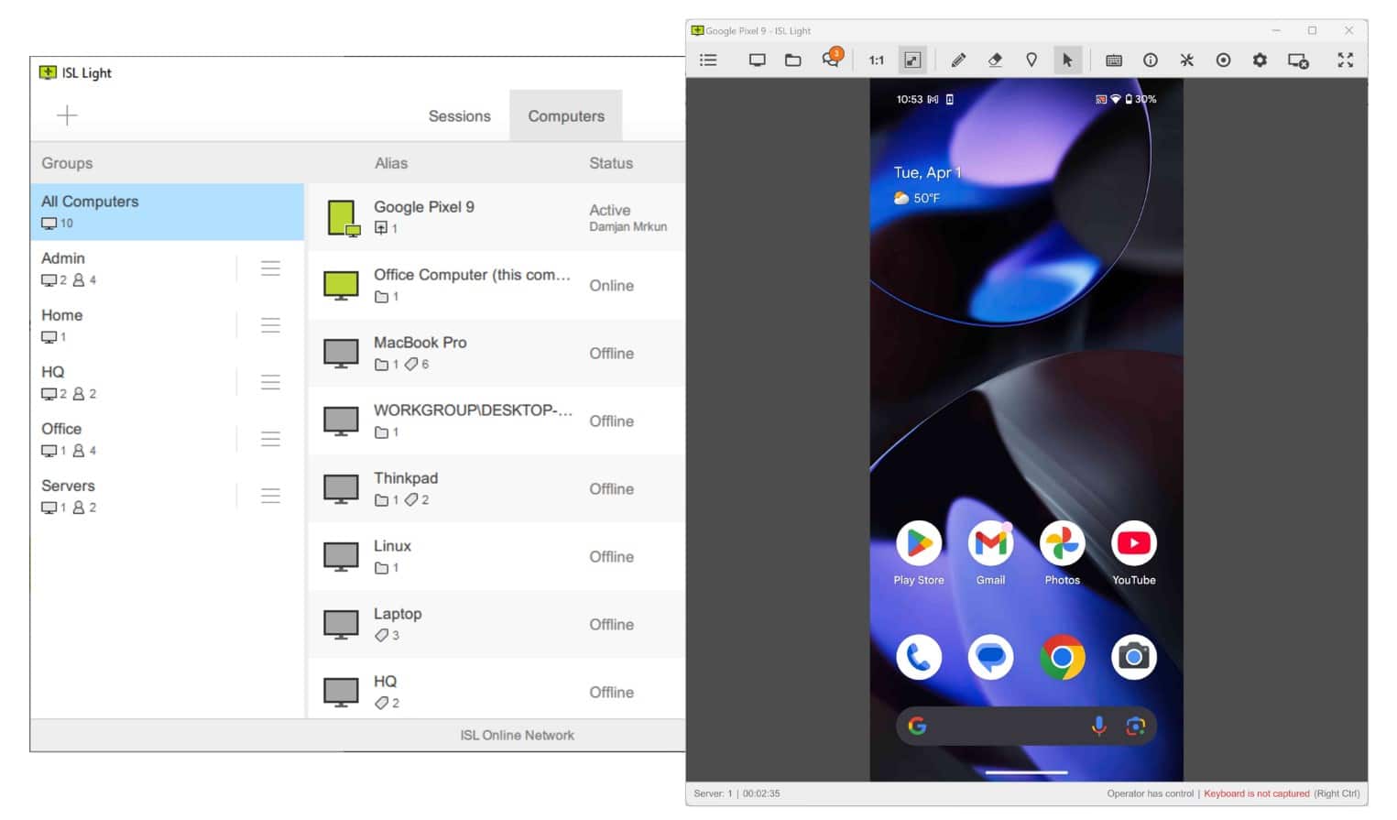Open the file transfer folder icon
Screen dimensions: 1397x820
[x=793, y=60]
